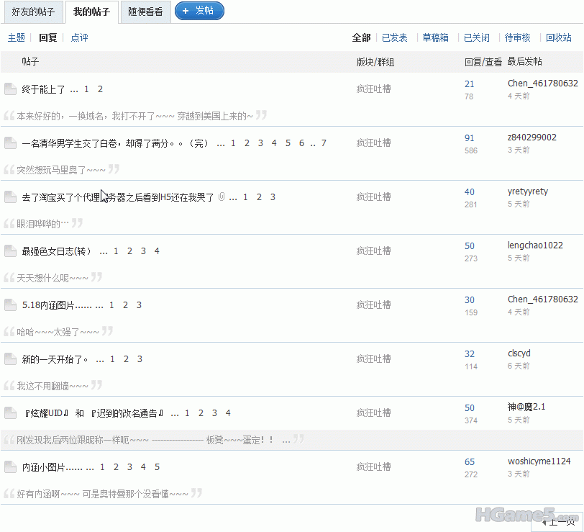
Task: Click the thread icon beside 5.18内涵图片
Action: [x=10, y=305]
